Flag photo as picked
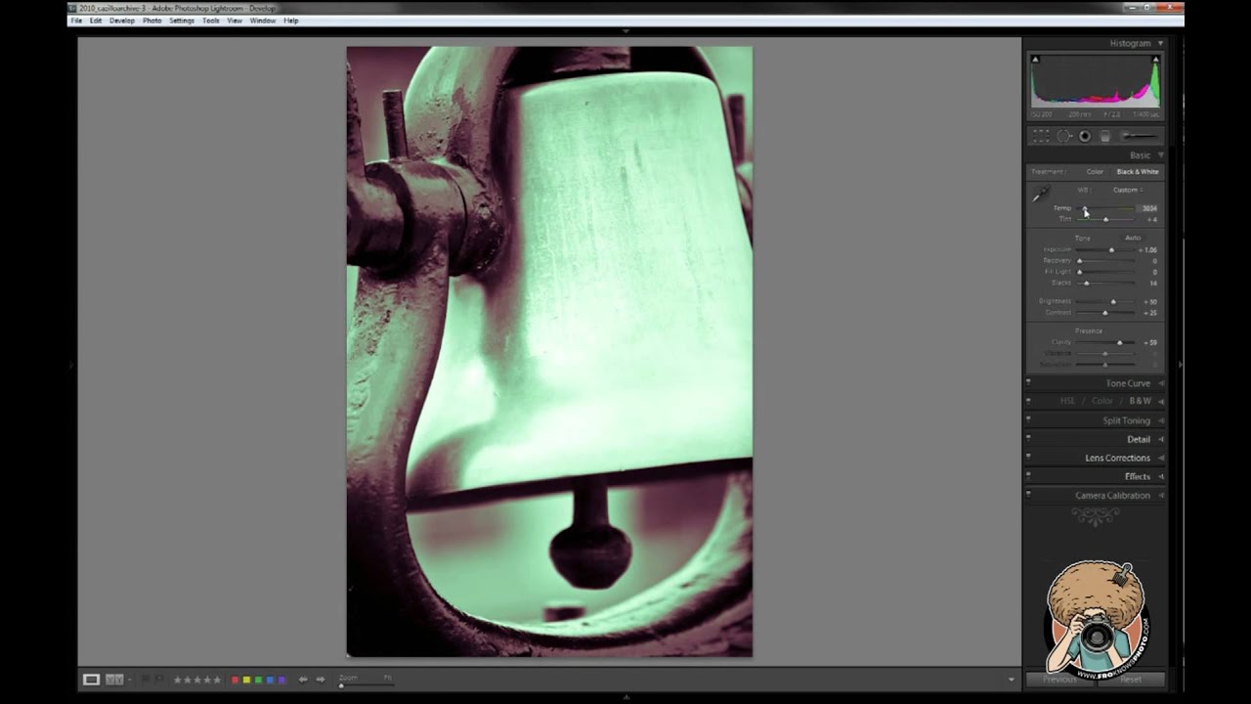The image size is (1251, 704). pyautogui.click(x=146, y=680)
